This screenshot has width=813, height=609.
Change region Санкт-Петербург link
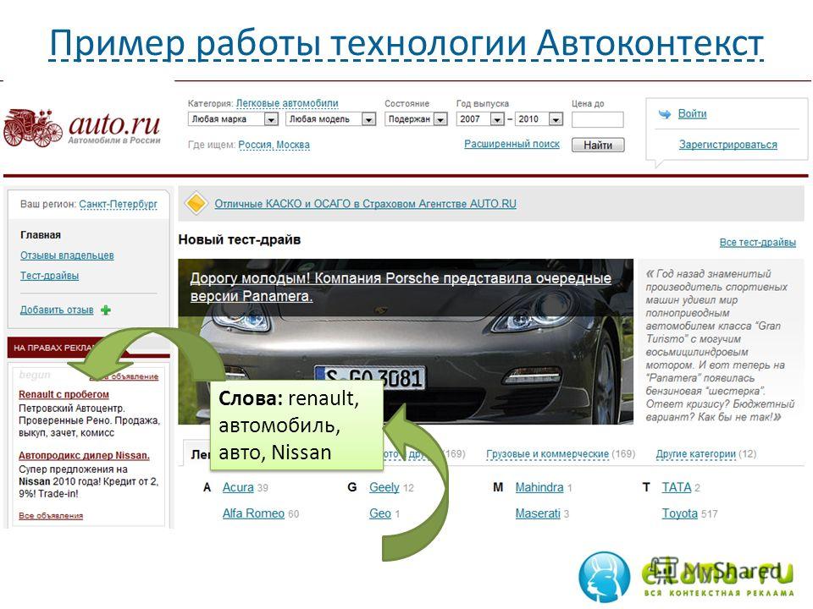(x=119, y=204)
